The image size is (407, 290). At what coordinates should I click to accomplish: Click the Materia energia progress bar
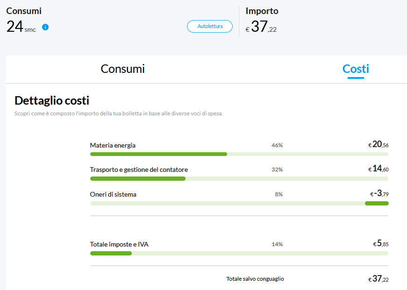pyautogui.click(x=239, y=154)
